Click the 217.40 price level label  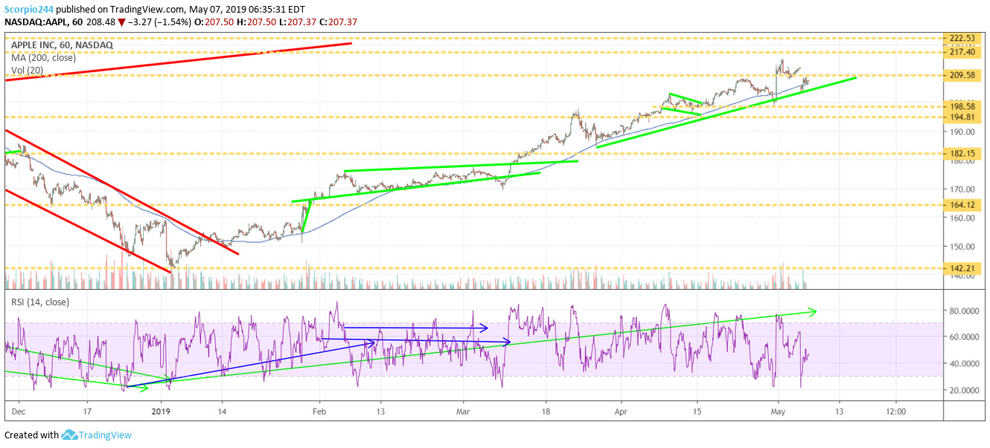point(961,52)
